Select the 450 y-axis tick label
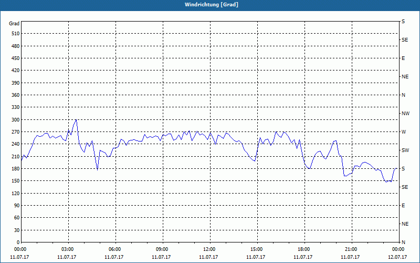Image resolution: width=420 pixels, height=263 pixels. coord(15,58)
